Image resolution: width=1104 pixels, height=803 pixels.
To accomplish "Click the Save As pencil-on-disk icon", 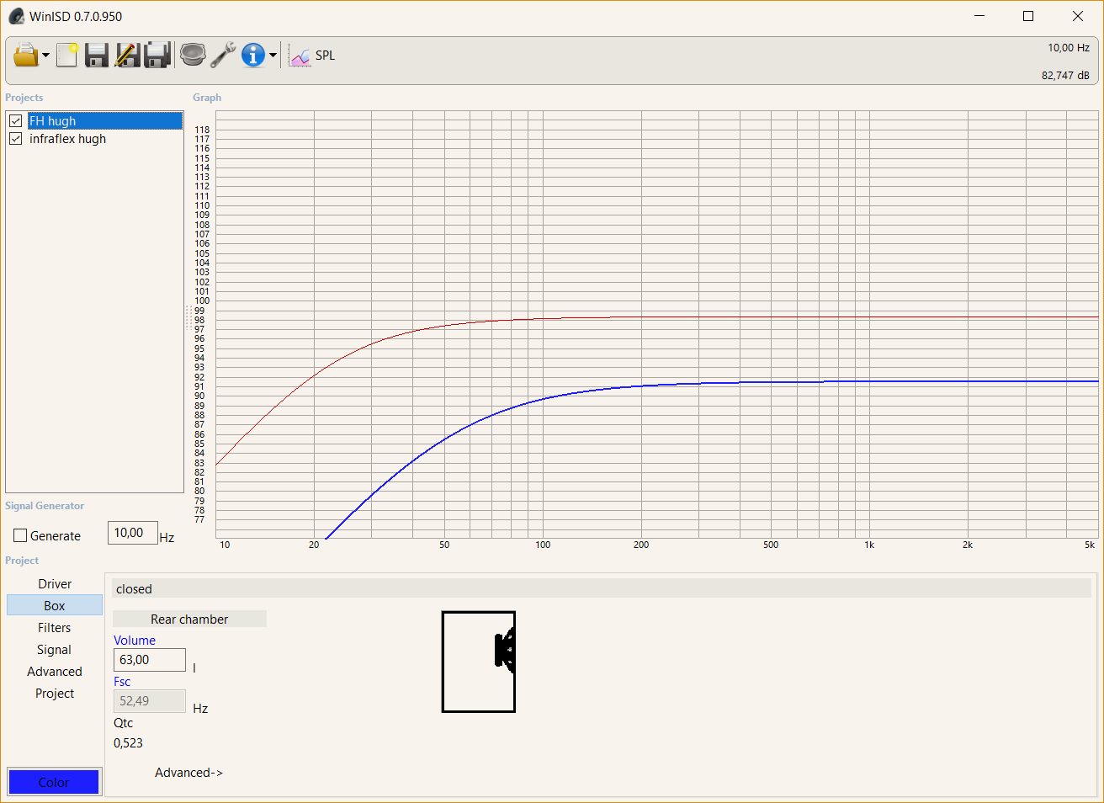I will click(x=127, y=56).
